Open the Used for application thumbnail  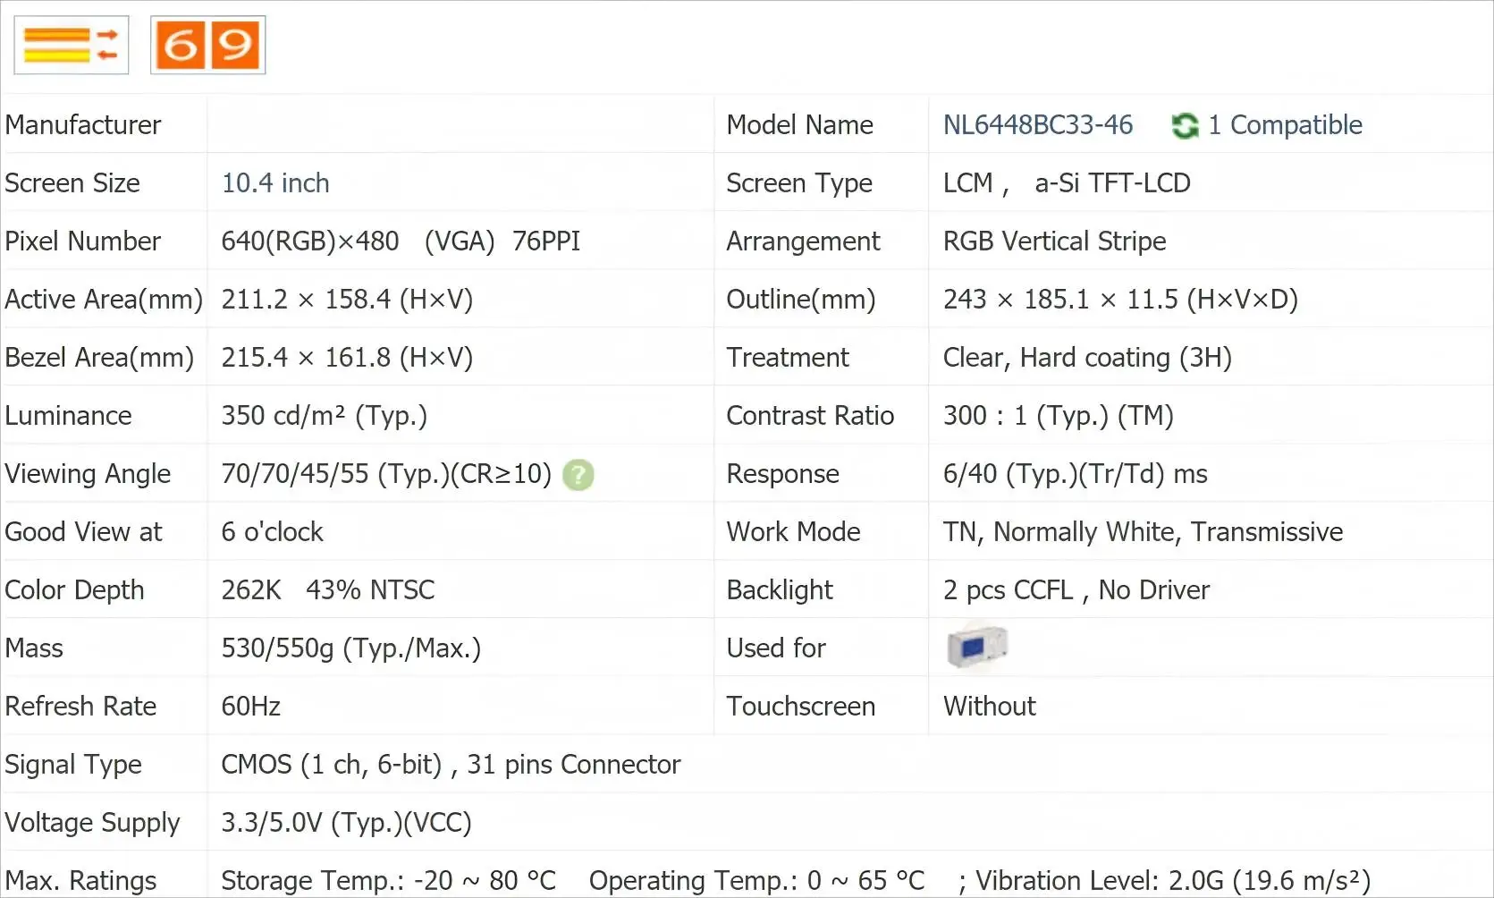(x=977, y=647)
